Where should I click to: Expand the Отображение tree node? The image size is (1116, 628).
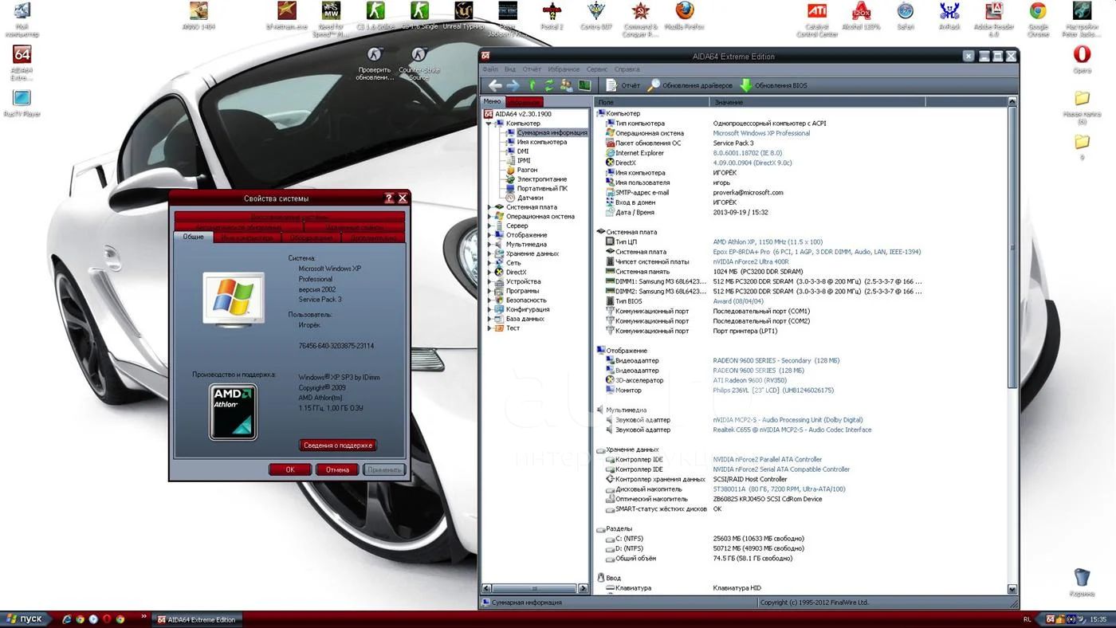[489, 235]
